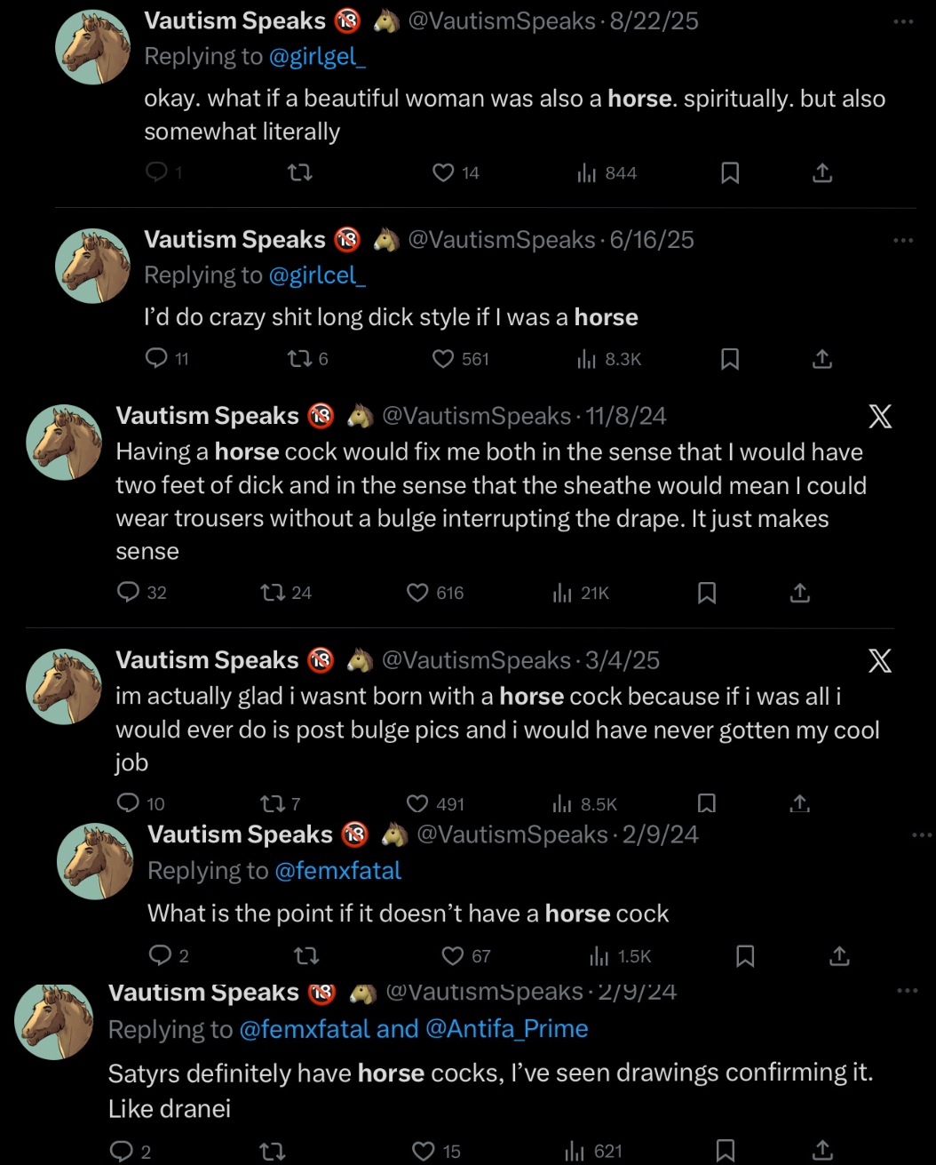Image resolution: width=936 pixels, height=1165 pixels.
Task: Toggle bookmark on the Satyrs tweet
Action: click(725, 1151)
